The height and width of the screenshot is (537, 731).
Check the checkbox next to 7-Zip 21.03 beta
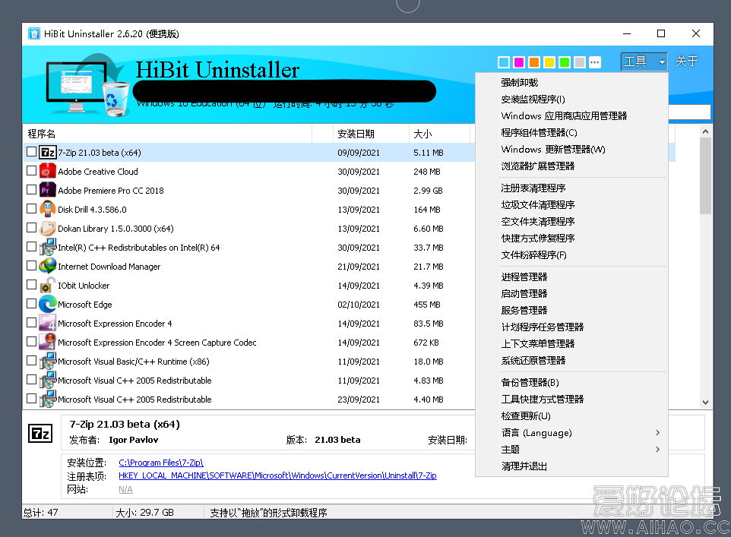[31, 152]
